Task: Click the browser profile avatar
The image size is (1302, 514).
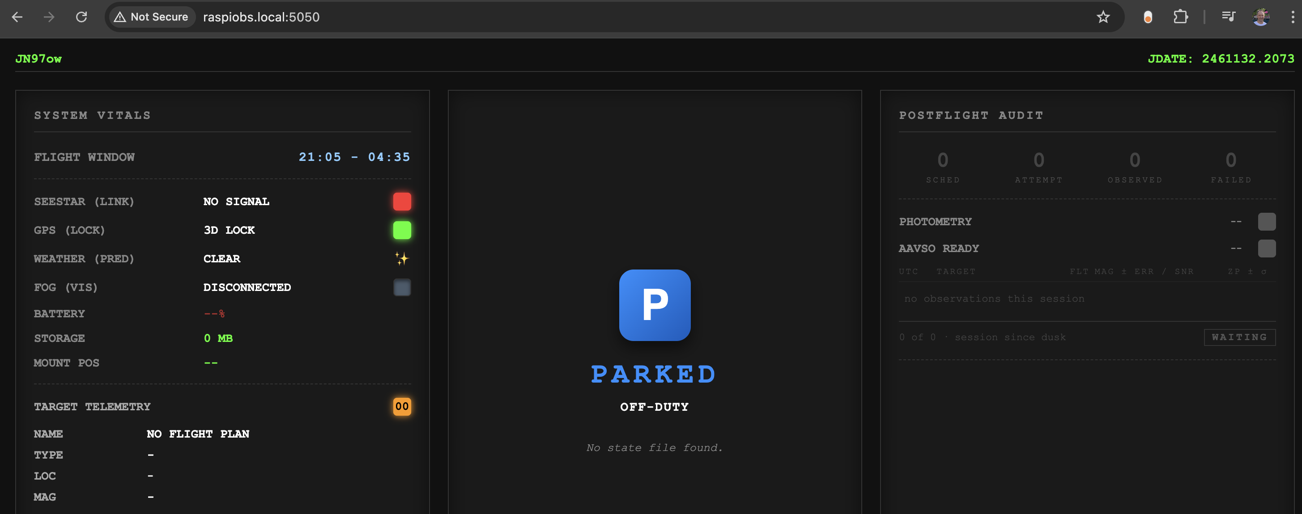Action: pos(1260,17)
